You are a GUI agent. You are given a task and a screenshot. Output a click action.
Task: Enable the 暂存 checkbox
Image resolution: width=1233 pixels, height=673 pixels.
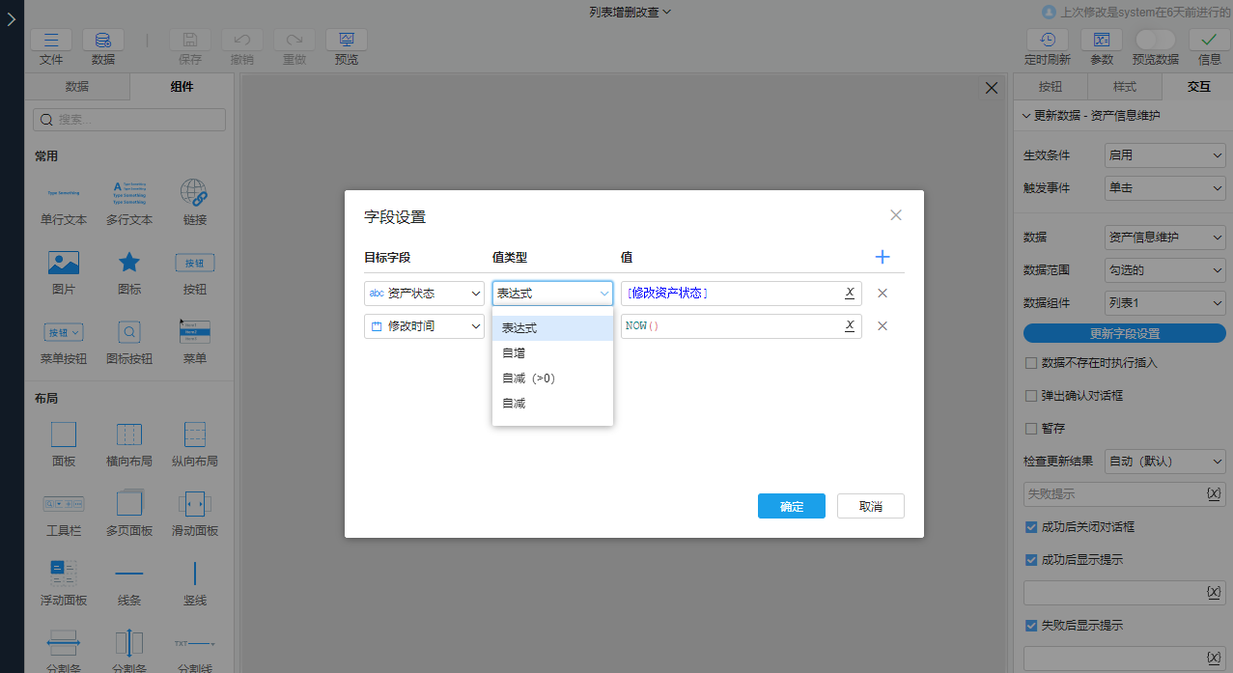coord(1030,428)
